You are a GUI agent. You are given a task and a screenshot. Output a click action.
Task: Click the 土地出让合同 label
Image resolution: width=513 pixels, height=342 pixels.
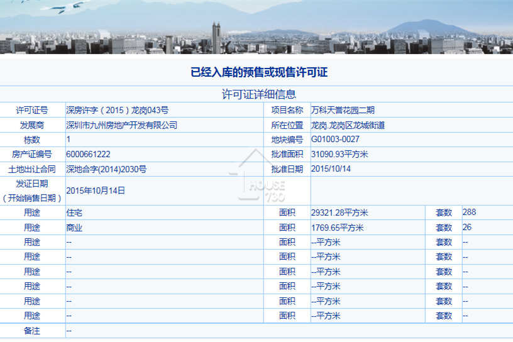point(32,169)
